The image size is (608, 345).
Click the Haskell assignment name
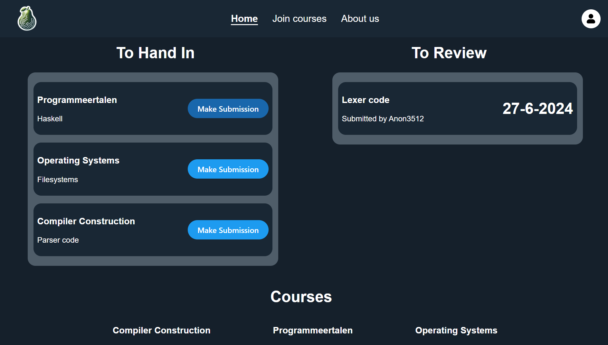(50, 119)
